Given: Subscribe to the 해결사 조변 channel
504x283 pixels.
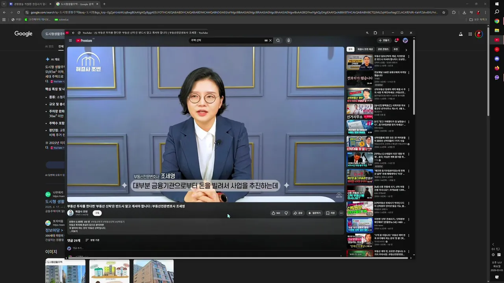Looking at the screenshot, I should click(97, 213).
